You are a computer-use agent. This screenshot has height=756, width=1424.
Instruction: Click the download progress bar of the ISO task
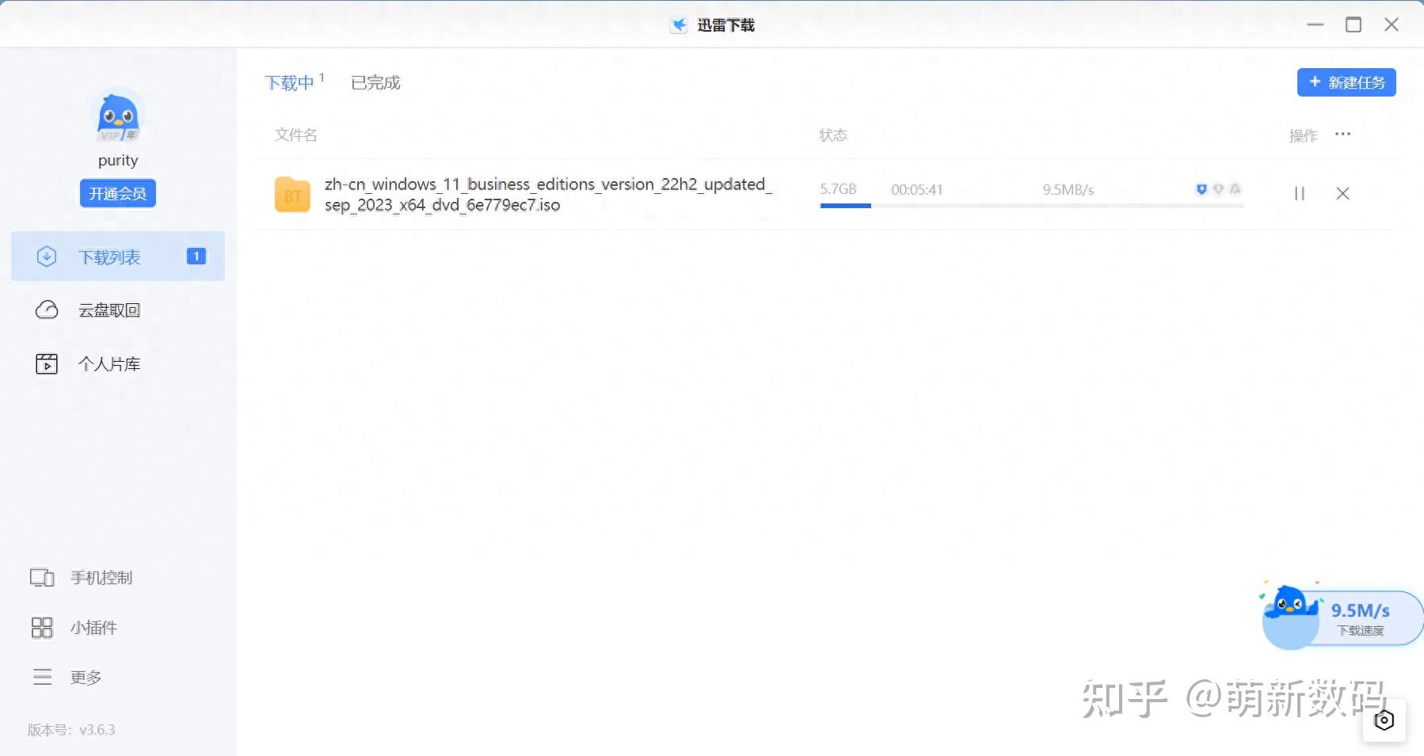click(x=1030, y=206)
